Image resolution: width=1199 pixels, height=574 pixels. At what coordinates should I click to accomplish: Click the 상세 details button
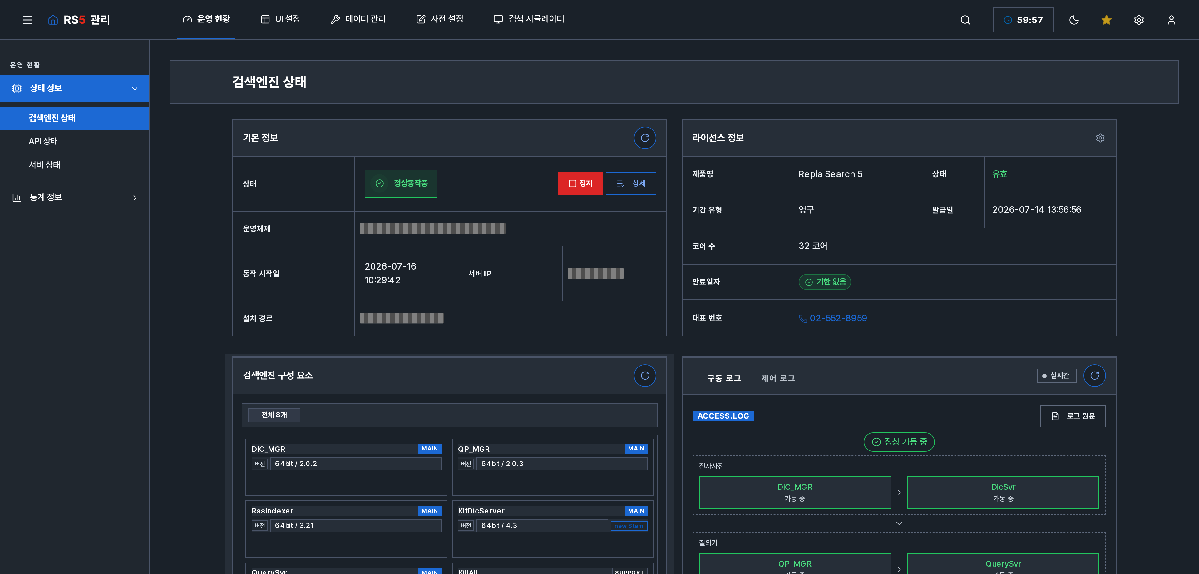[x=631, y=183]
